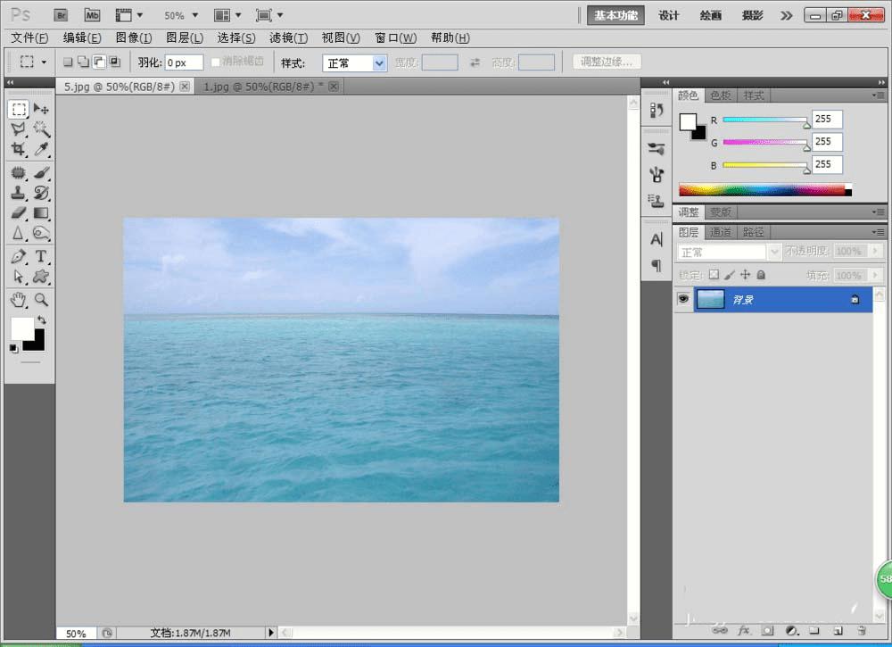Swap foreground and background colors

pos(41,319)
